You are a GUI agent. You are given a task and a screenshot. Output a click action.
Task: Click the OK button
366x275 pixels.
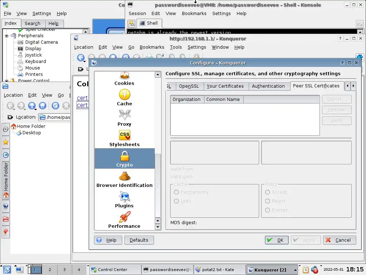[277, 240]
